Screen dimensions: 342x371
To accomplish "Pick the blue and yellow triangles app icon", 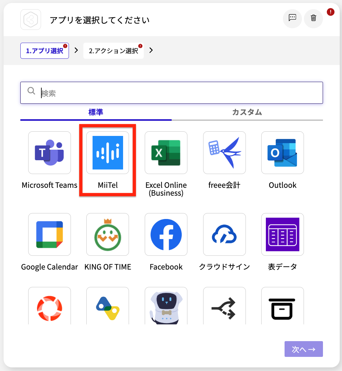I will 108,306.
